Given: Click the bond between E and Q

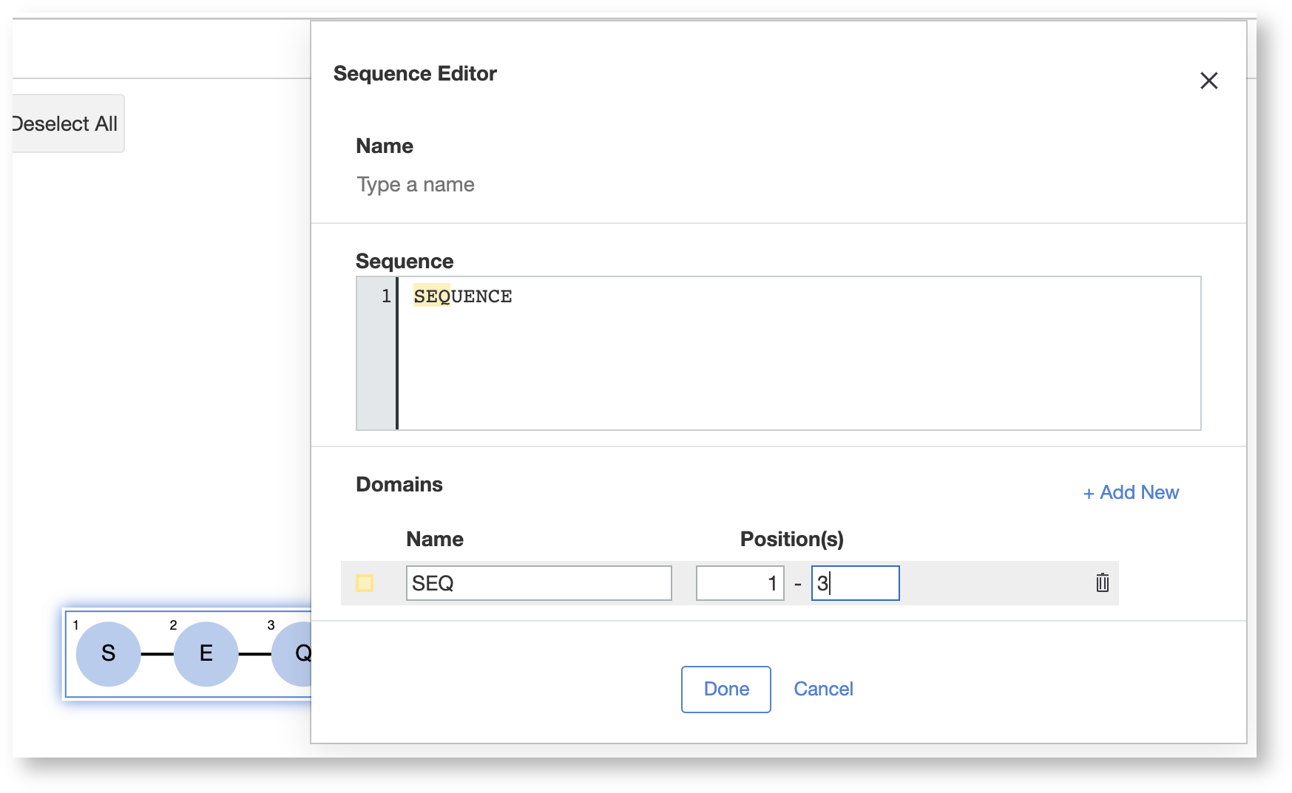Looking at the screenshot, I should click(254, 654).
